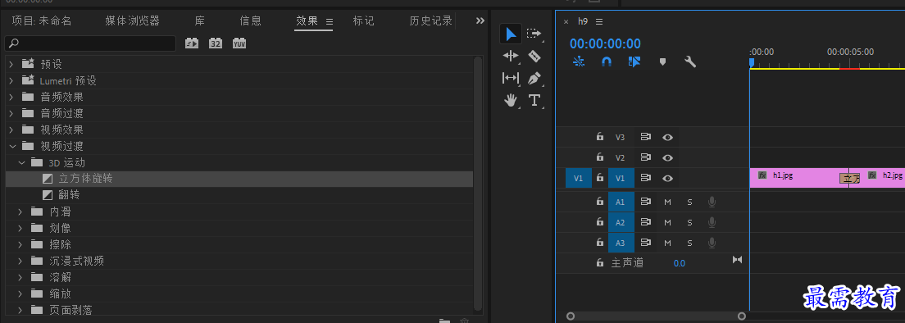905x323 pixels.
Task: Select the Ripple Edit tool
Action: 511,56
